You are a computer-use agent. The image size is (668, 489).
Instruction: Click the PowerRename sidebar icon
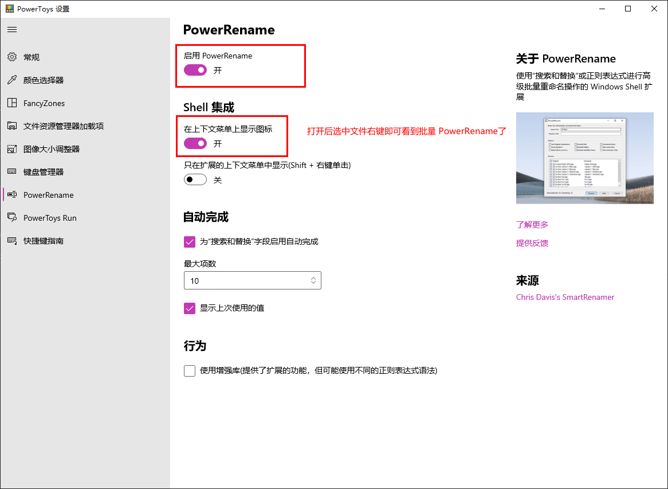(x=12, y=194)
